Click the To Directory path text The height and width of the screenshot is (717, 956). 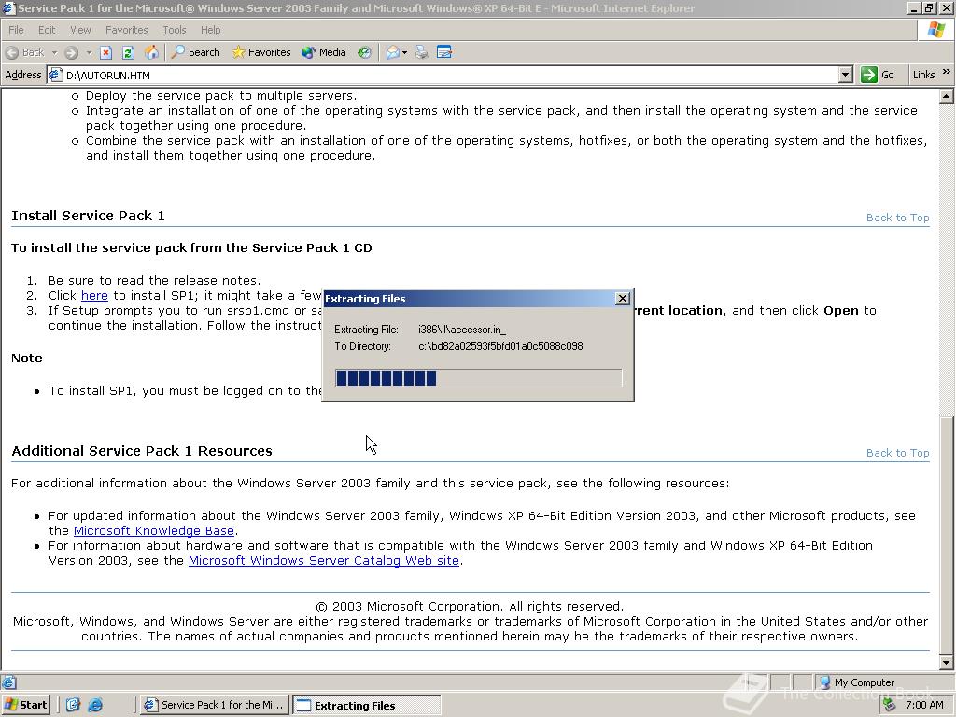coord(500,346)
